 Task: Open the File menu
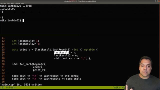pyautogui.click(x=1, y=3)
